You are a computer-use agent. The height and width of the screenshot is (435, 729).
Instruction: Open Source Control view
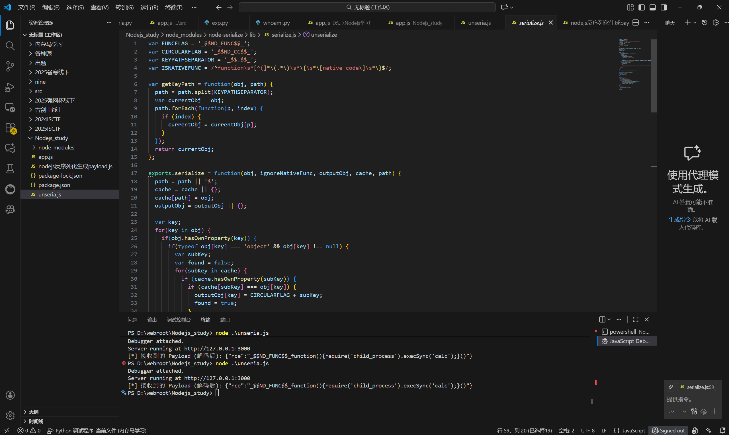[x=10, y=66]
